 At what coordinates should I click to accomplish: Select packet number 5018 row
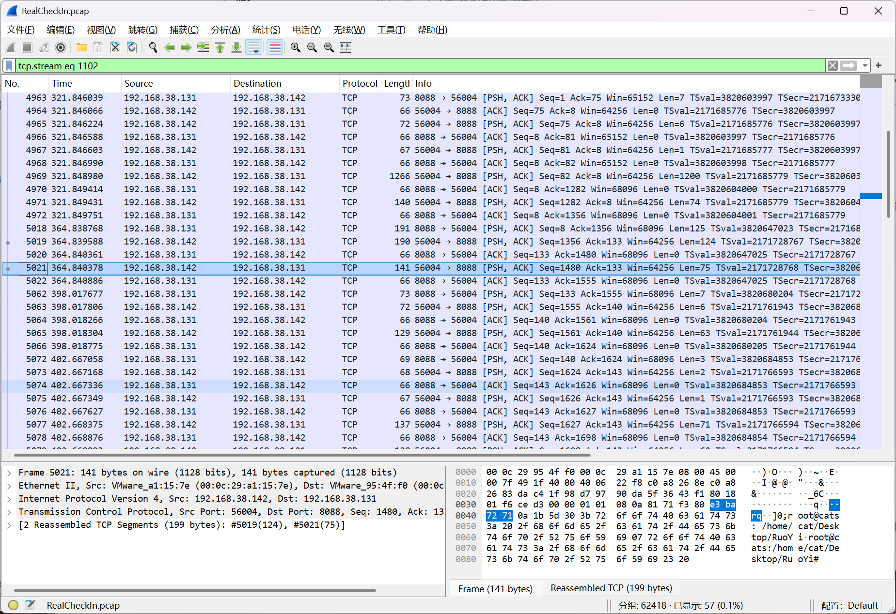[431, 229]
